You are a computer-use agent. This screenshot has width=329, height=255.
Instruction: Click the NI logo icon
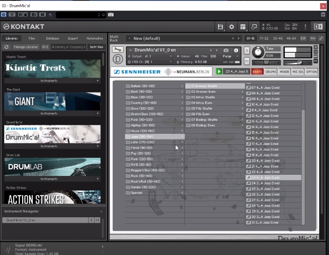click(x=318, y=27)
